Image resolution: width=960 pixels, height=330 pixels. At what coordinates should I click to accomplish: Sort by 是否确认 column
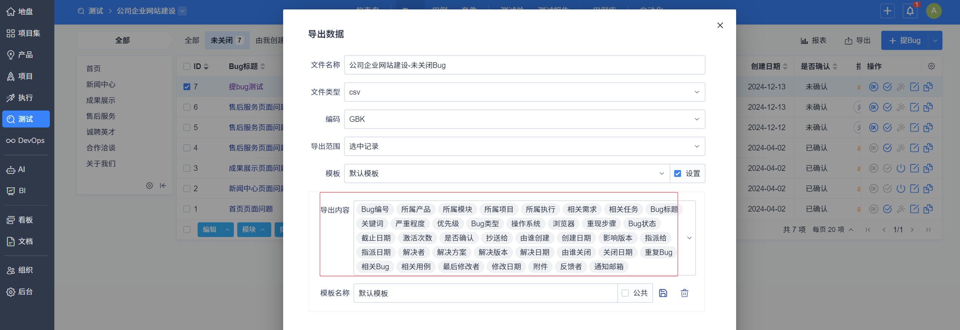(x=819, y=66)
